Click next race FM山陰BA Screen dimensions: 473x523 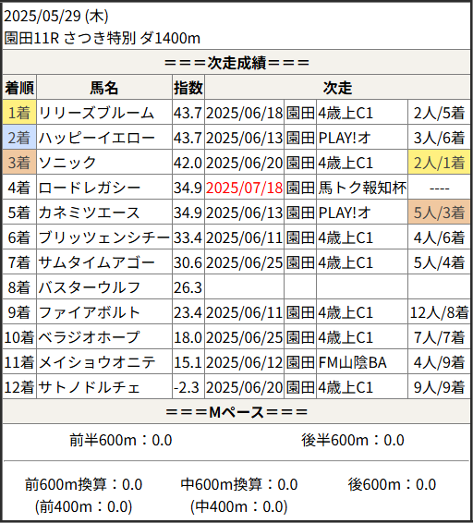pyautogui.click(x=352, y=362)
